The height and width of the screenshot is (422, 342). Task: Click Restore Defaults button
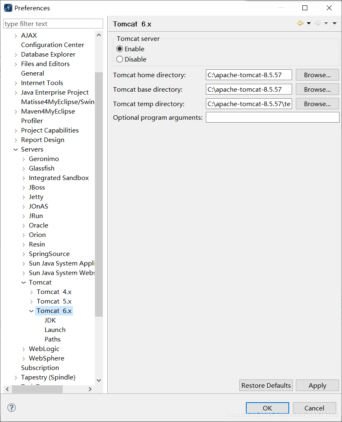[x=266, y=385]
